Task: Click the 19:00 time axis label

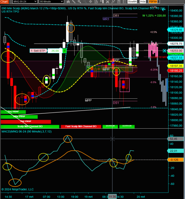Action: pos(75,197)
